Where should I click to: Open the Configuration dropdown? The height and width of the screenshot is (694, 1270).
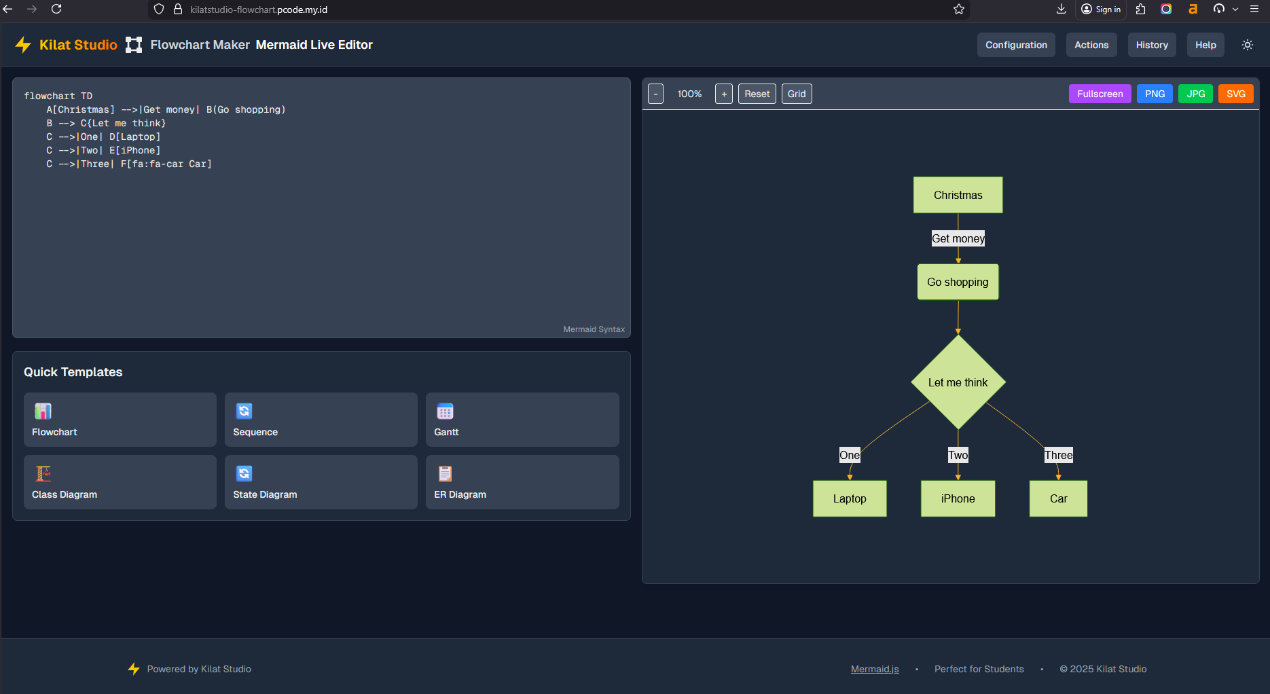coord(1016,45)
